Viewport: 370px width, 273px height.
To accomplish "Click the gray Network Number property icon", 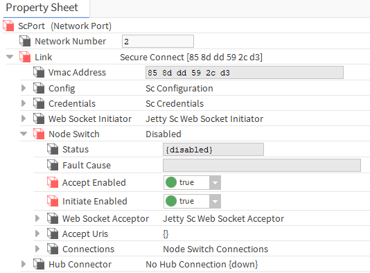I will pos(25,41).
